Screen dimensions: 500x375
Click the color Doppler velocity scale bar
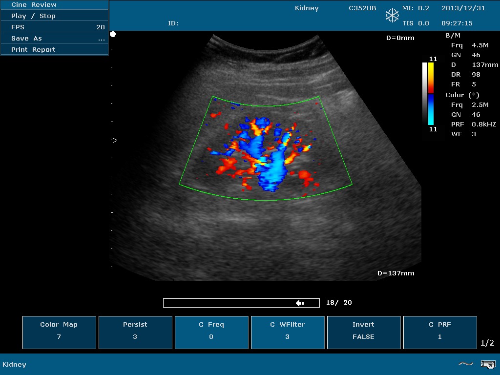click(431, 94)
